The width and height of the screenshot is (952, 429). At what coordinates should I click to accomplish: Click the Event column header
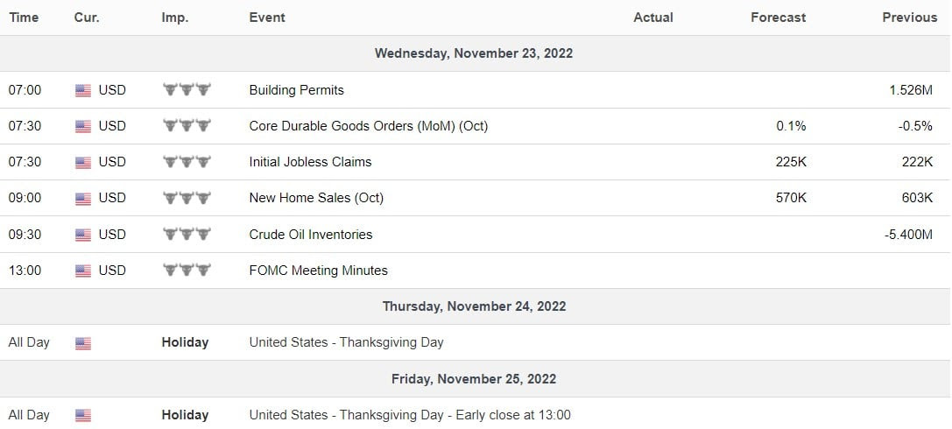pyautogui.click(x=267, y=18)
